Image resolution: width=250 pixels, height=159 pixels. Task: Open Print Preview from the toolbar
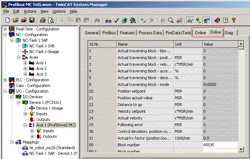(x=51, y=20)
